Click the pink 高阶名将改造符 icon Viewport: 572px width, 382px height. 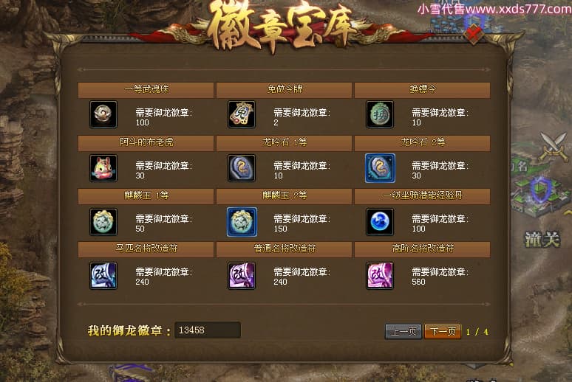pyautogui.click(x=380, y=275)
